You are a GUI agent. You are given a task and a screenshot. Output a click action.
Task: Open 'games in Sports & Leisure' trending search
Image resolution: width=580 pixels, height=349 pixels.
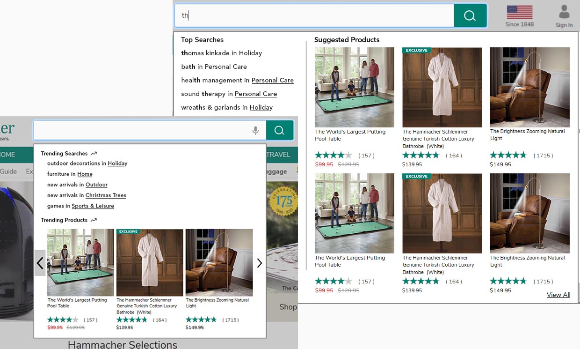point(80,206)
